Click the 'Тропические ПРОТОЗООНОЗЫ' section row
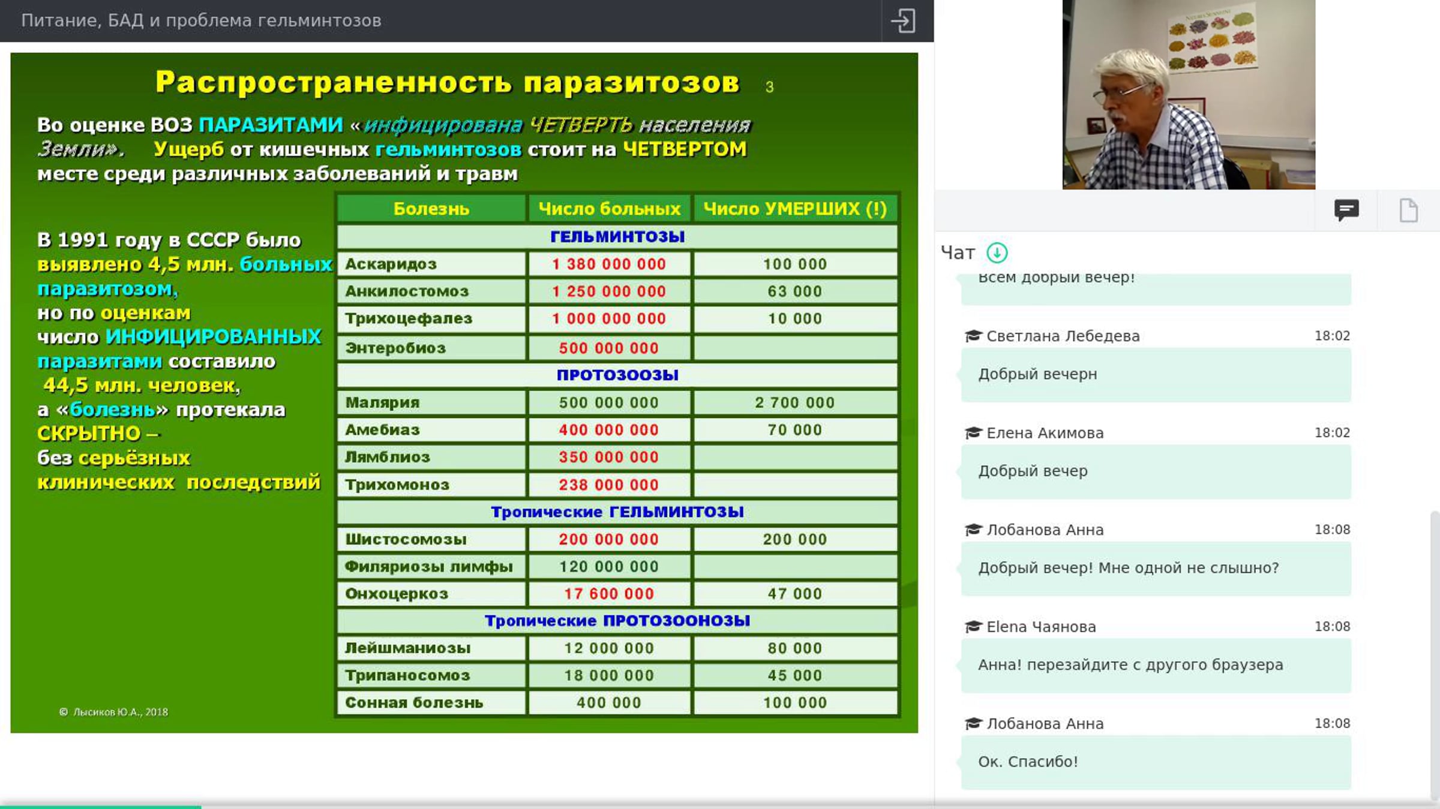This screenshot has height=809, width=1440. click(x=617, y=621)
